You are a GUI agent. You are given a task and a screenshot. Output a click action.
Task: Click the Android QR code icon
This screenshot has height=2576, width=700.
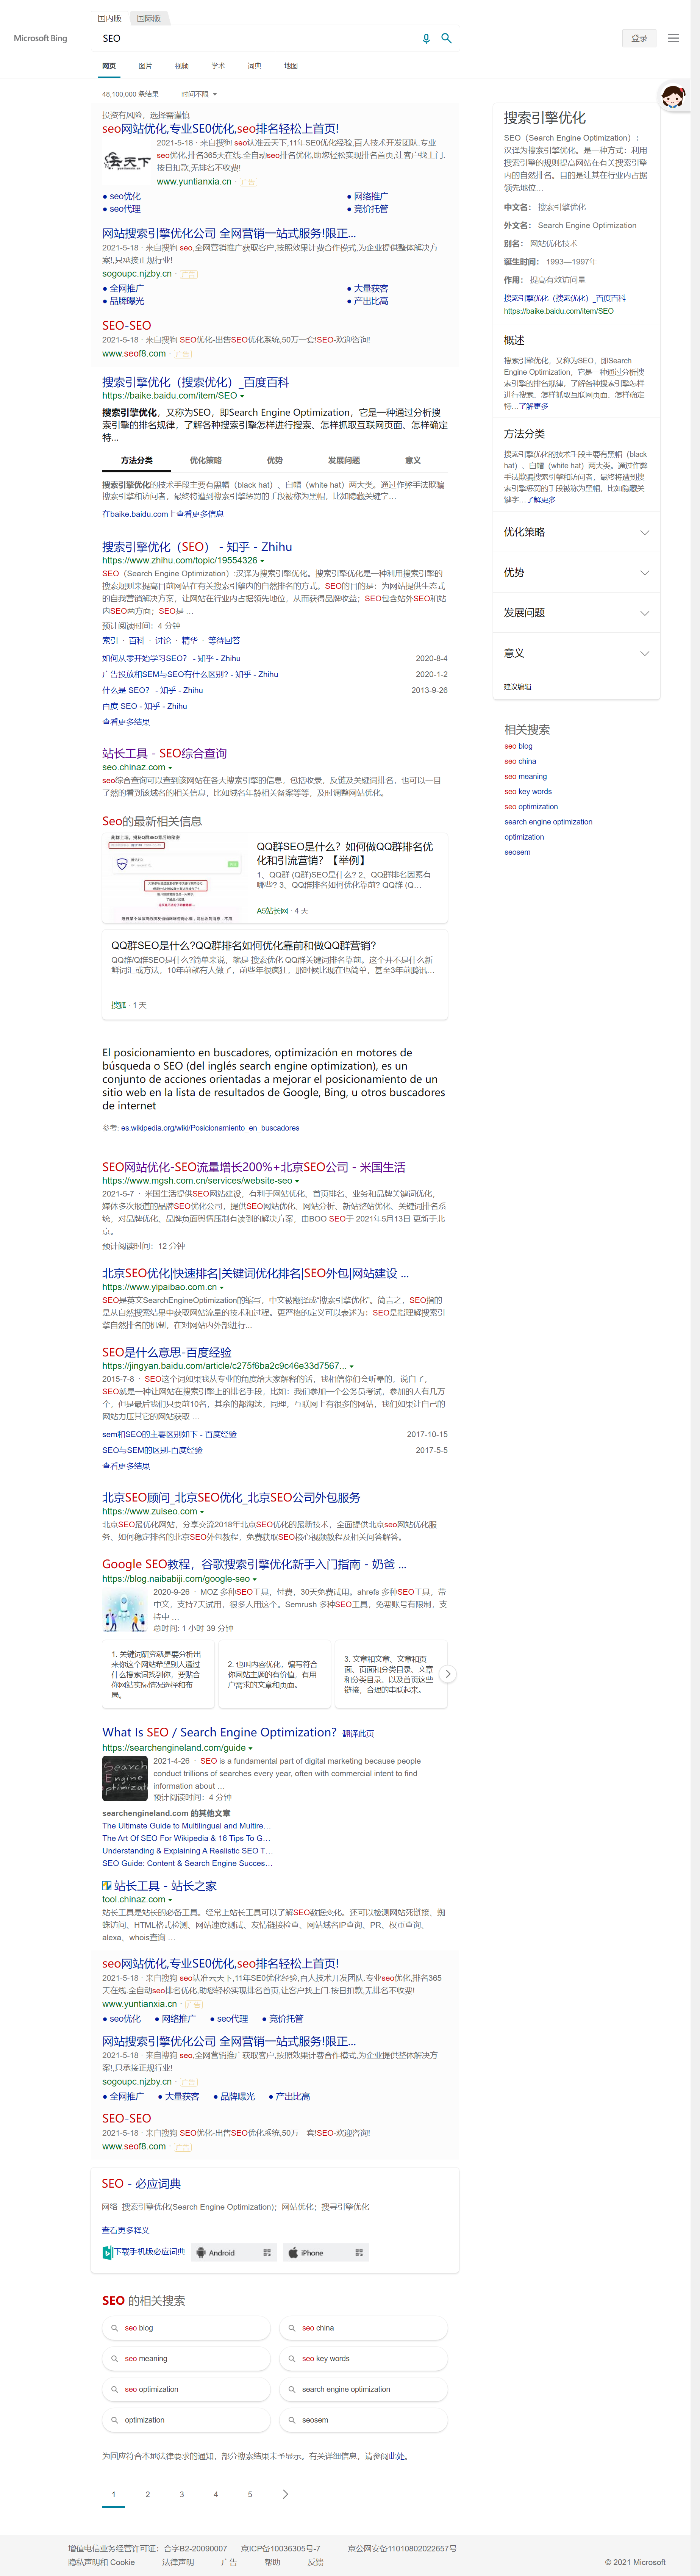pyautogui.click(x=267, y=2252)
